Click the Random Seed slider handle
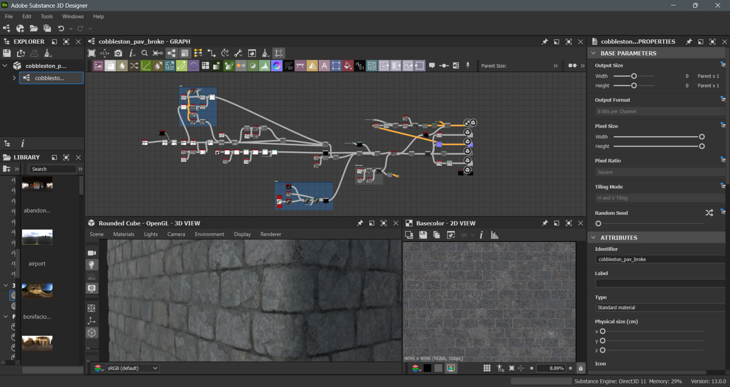This screenshot has width=730, height=387. click(x=598, y=224)
